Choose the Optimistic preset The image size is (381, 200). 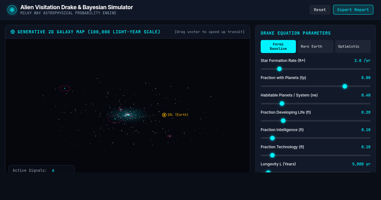point(353,46)
